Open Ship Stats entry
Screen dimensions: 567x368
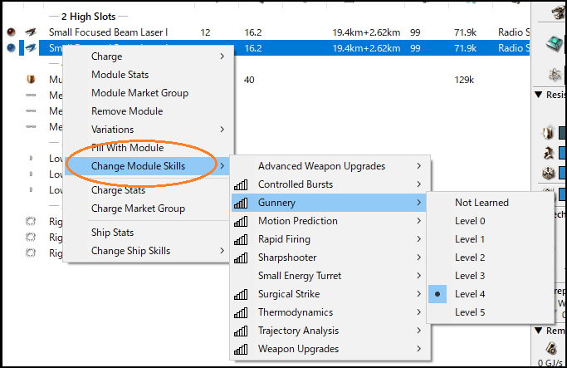click(x=112, y=233)
